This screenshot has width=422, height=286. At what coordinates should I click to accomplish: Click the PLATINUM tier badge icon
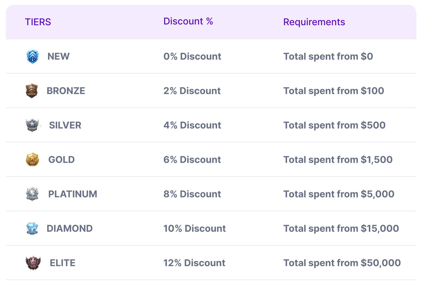pyautogui.click(x=32, y=194)
